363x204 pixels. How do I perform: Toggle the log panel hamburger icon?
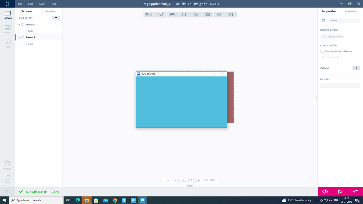coord(7,192)
